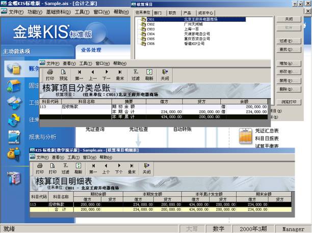The image size is (312, 233).
Task: Open reports and analysis module icon
Action: click(14, 137)
